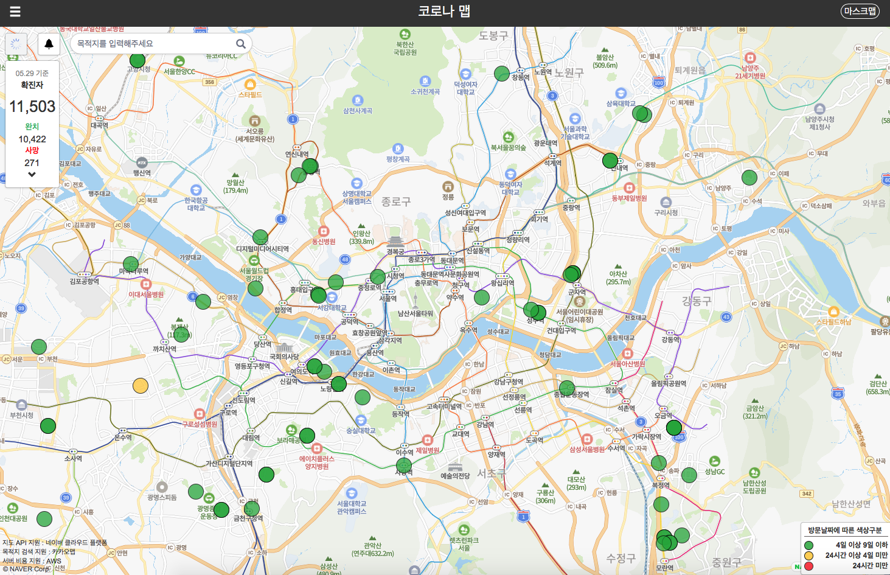The width and height of the screenshot is (890, 575).
Task: Expand the confirmed cases stats panel
Action: pos(32,175)
